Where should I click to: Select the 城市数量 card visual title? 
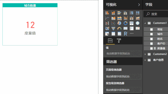[30, 5]
